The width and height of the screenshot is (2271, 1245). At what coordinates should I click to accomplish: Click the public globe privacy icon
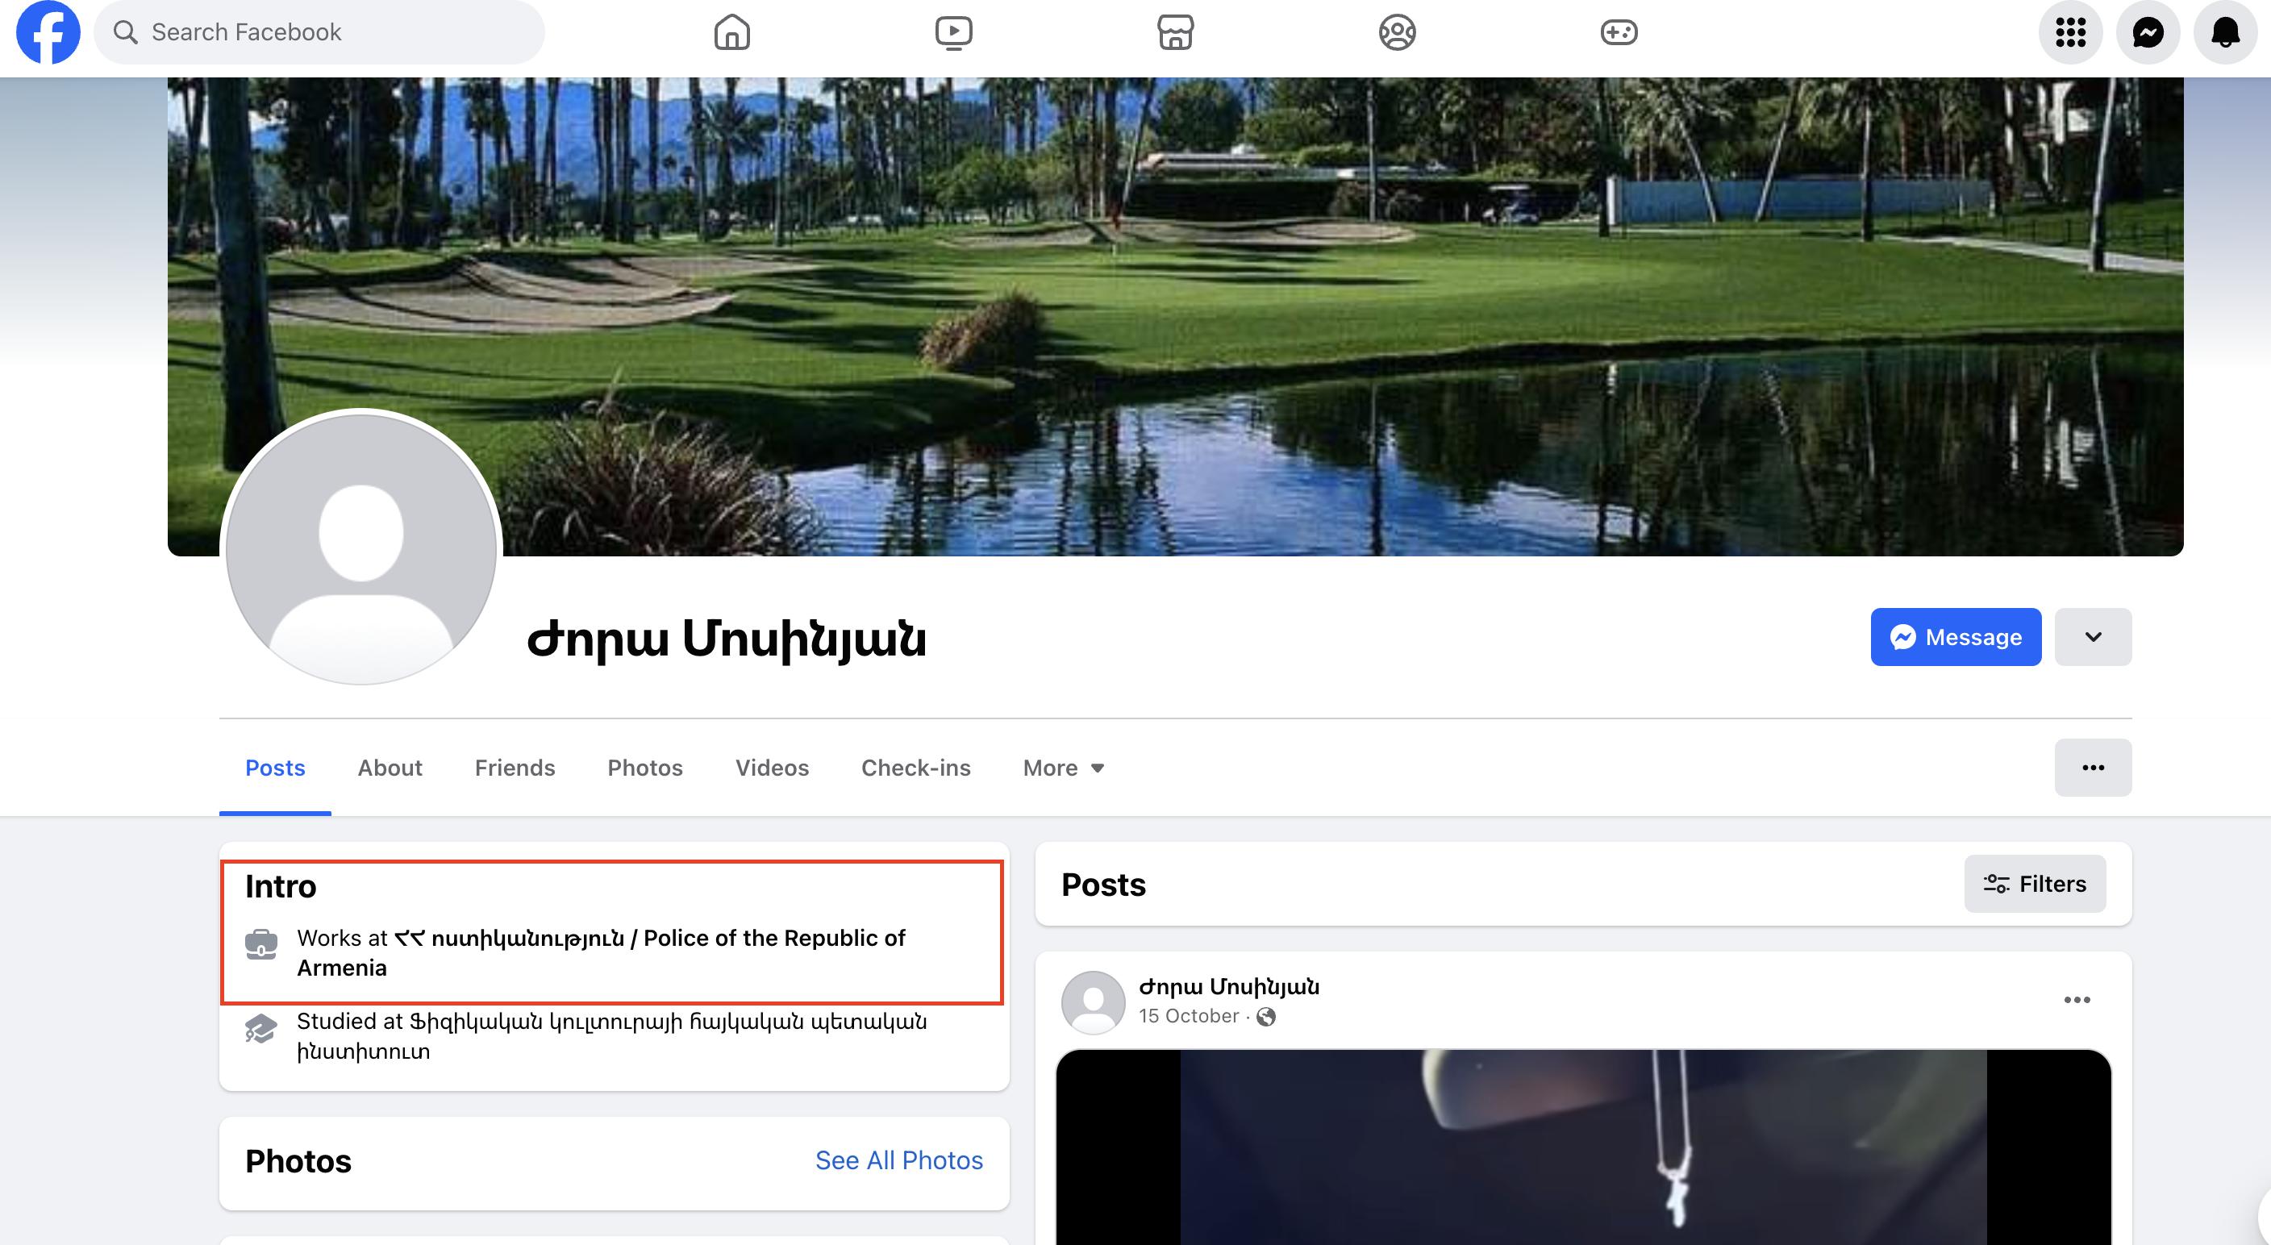point(1266,1017)
